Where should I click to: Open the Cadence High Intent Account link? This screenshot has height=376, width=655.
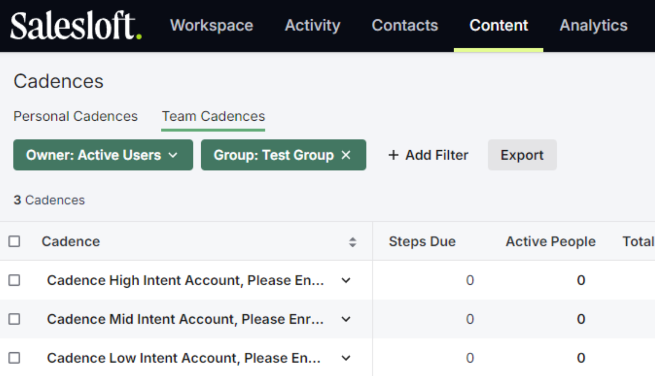point(185,280)
